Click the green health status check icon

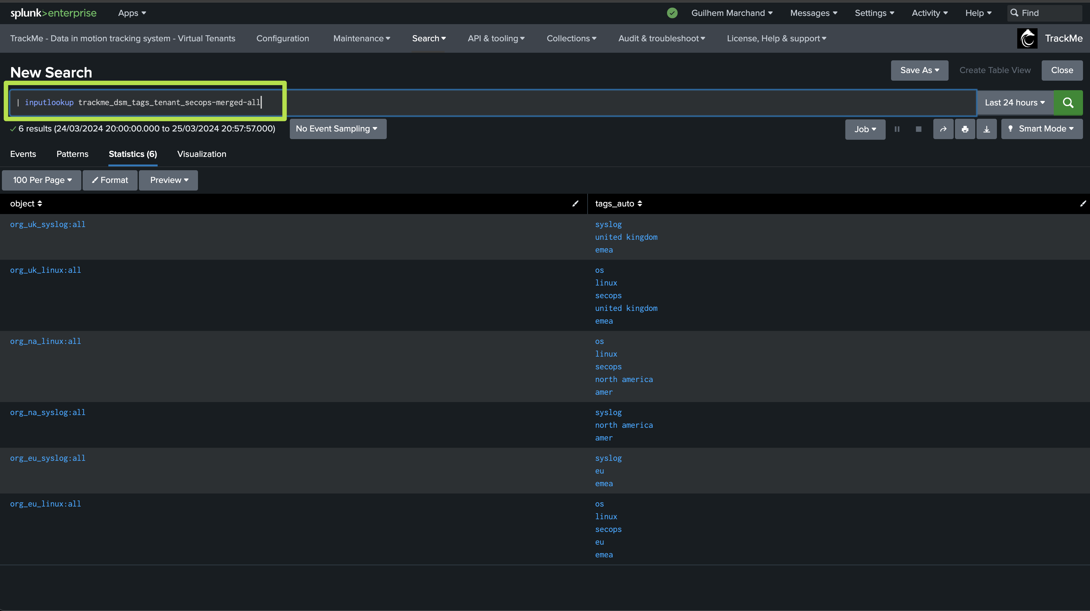click(672, 13)
